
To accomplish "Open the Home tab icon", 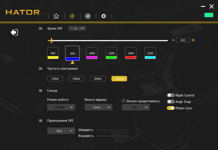I will pyautogui.click(x=56, y=16).
